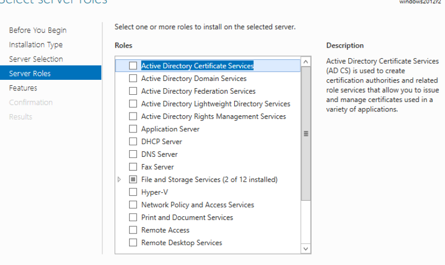
Task: Click the Hyper-V role label
Action: [x=155, y=192]
